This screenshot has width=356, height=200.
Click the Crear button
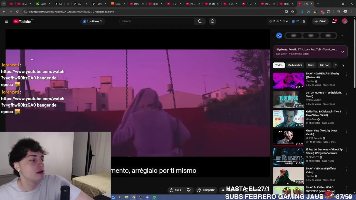click(x=320, y=21)
